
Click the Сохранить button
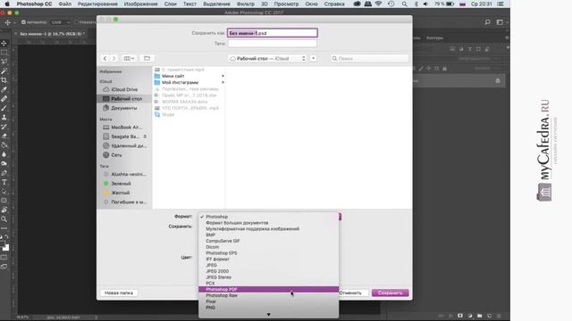click(390, 292)
